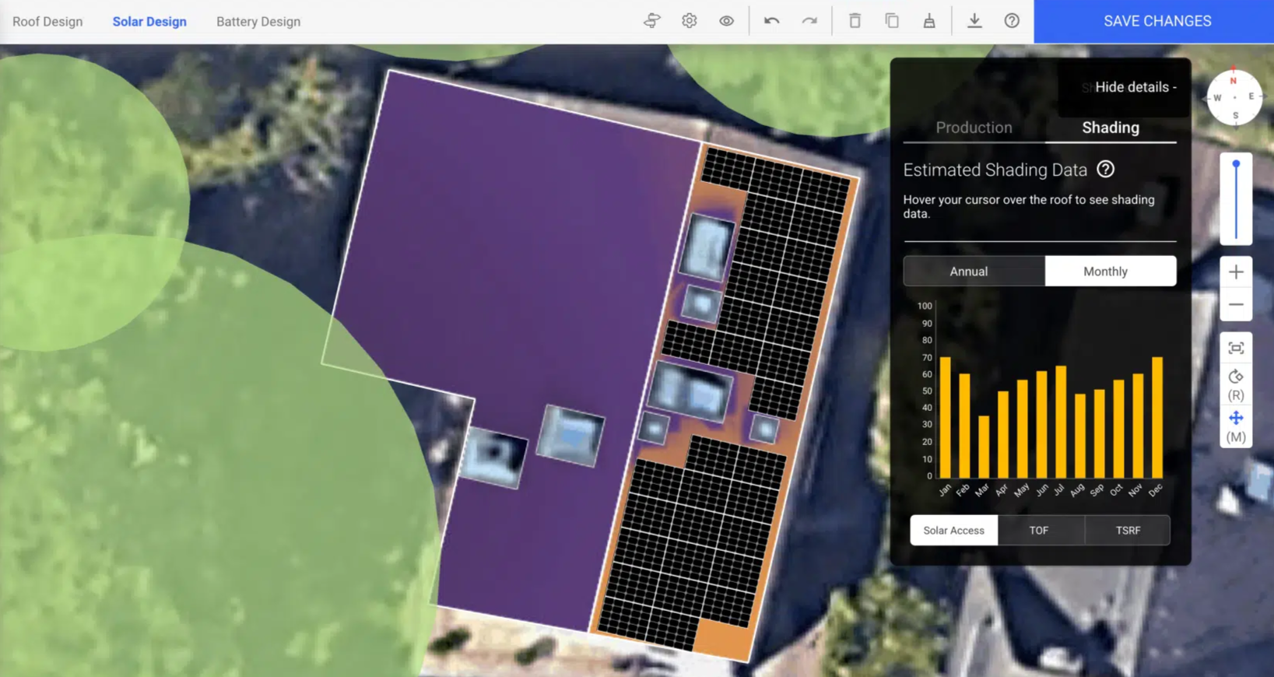Click the duplicate copy icon
This screenshot has height=677, width=1274.
892,21
